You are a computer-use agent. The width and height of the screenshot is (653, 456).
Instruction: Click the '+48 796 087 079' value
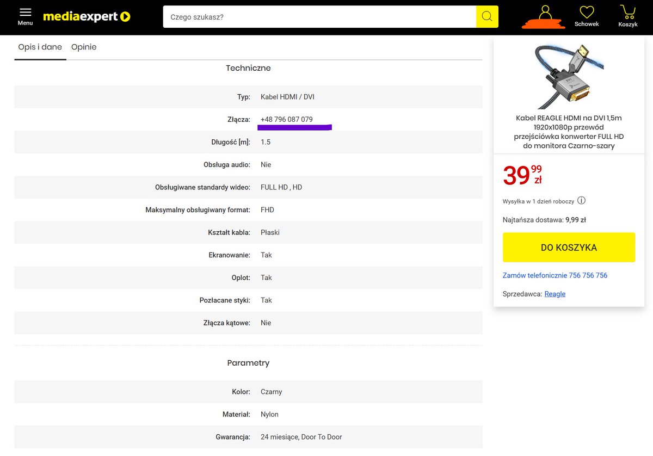[x=287, y=120]
